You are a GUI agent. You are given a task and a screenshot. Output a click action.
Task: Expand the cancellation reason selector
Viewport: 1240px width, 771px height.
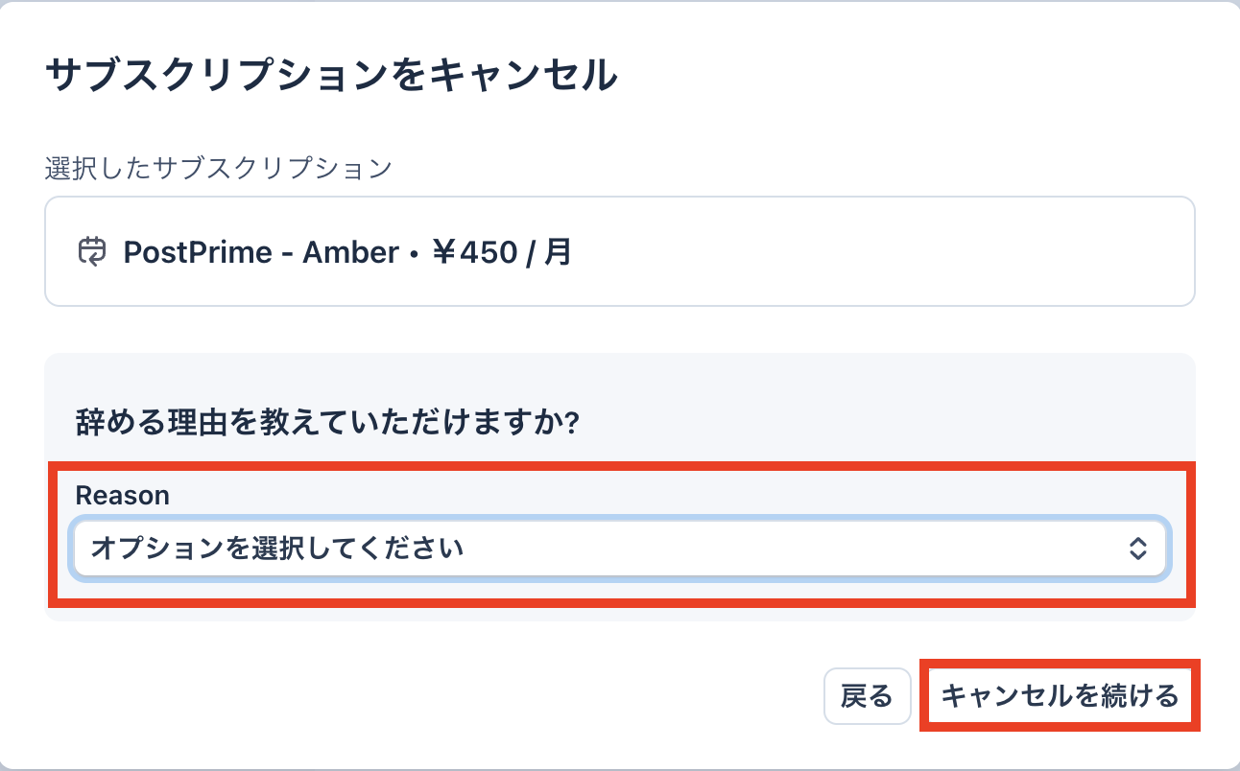620,549
